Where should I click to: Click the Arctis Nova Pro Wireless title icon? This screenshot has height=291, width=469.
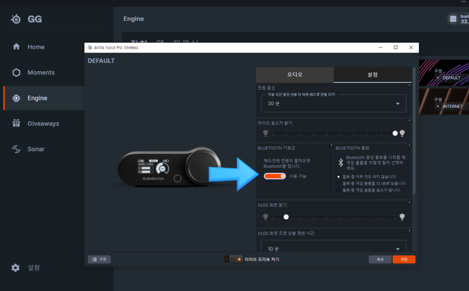coord(90,48)
